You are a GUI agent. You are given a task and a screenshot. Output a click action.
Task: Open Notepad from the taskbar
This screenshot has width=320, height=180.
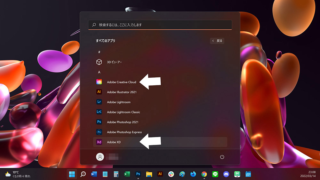tap(105, 174)
